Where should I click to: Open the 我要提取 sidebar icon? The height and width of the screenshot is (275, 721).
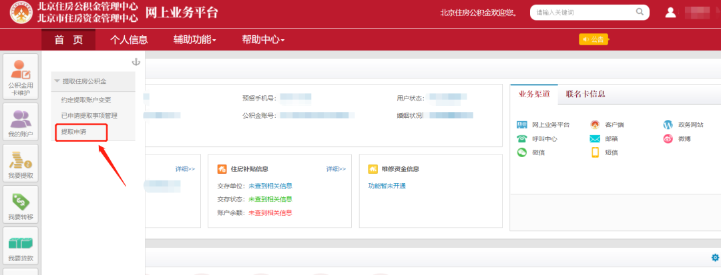[x=21, y=164]
